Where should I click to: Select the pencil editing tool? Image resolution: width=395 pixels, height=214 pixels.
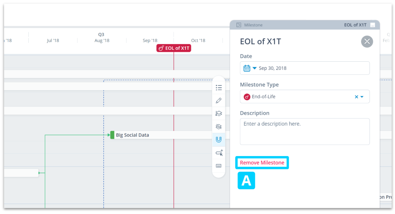click(x=219, y=100)
